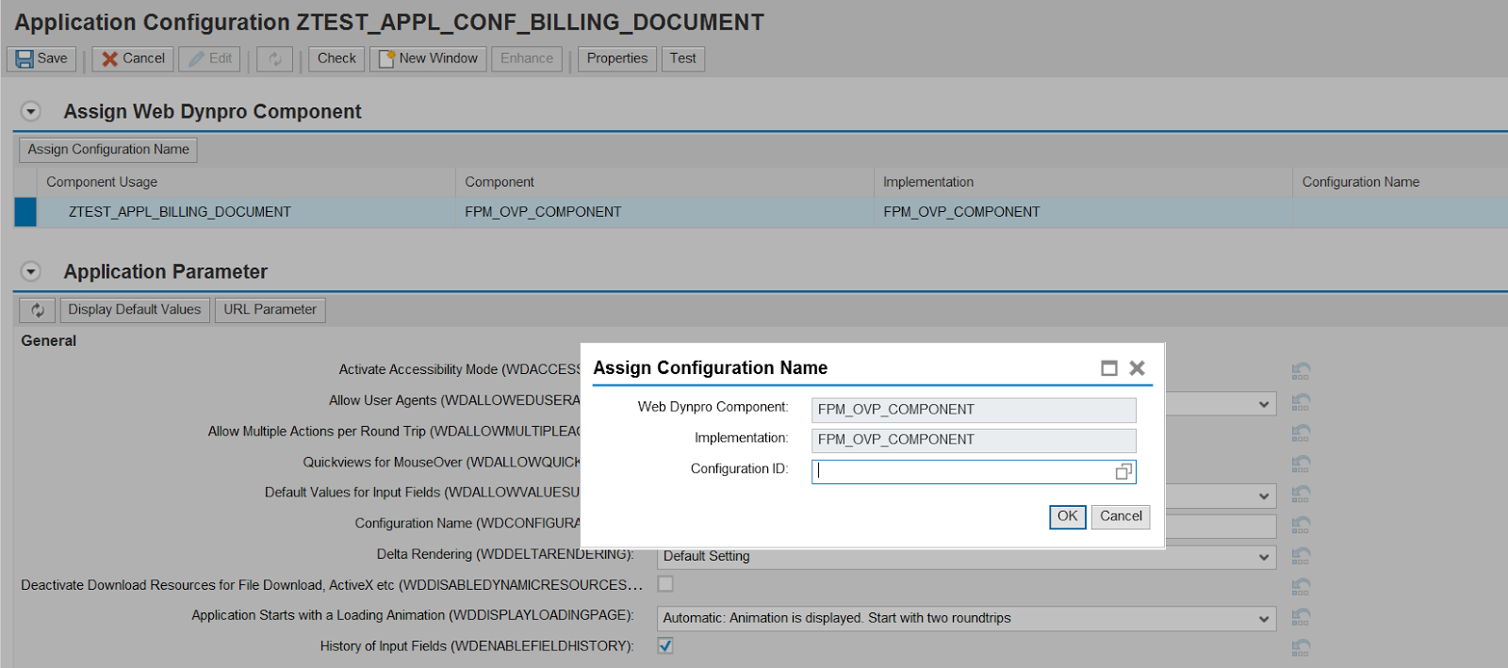
Task: Collapse the Application Parameter section
Action: 31,271
